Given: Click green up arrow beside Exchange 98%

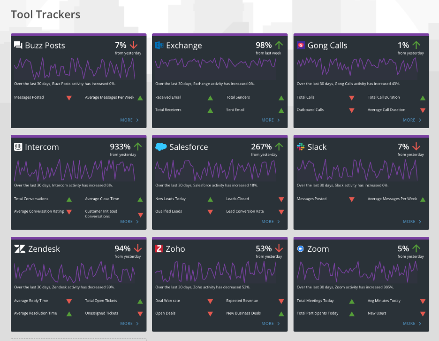Looking at the screenshot, I should click(279, 45).
